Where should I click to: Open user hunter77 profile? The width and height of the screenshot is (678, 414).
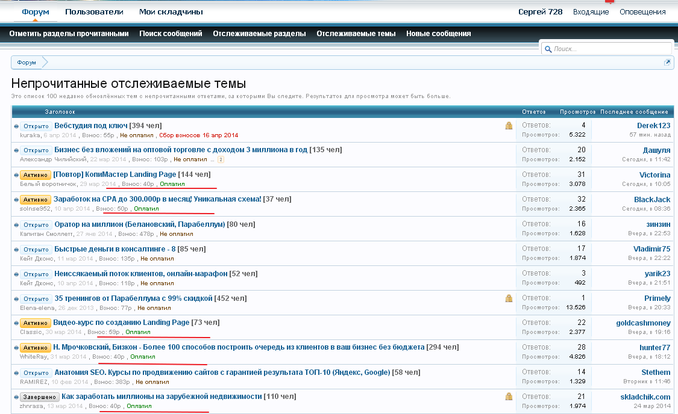(654, 348)
